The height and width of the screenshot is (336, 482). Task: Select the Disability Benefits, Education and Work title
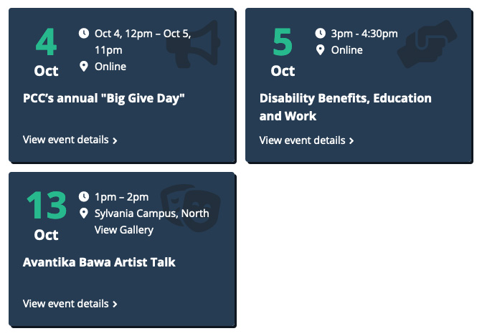(x=346, y=107)
